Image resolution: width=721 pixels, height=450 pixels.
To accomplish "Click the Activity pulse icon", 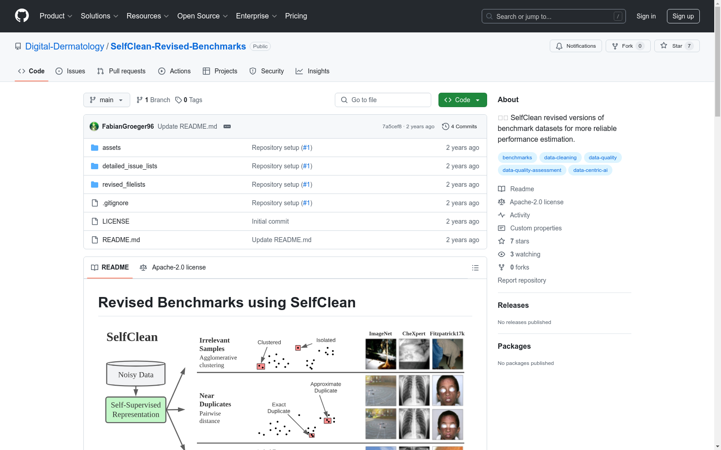I will click(x=502, y=215).
